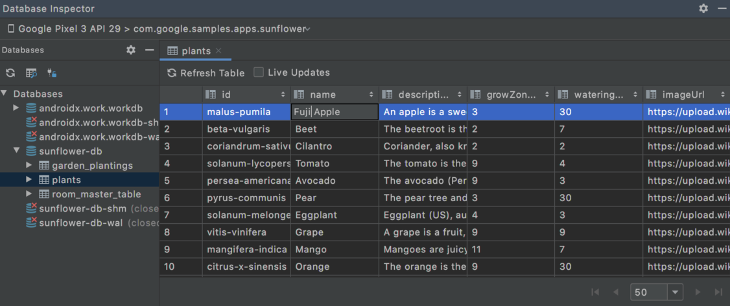Viewport: 730px width, 306px height.
Task: Go to next page of results
Action: pos(698,292)
